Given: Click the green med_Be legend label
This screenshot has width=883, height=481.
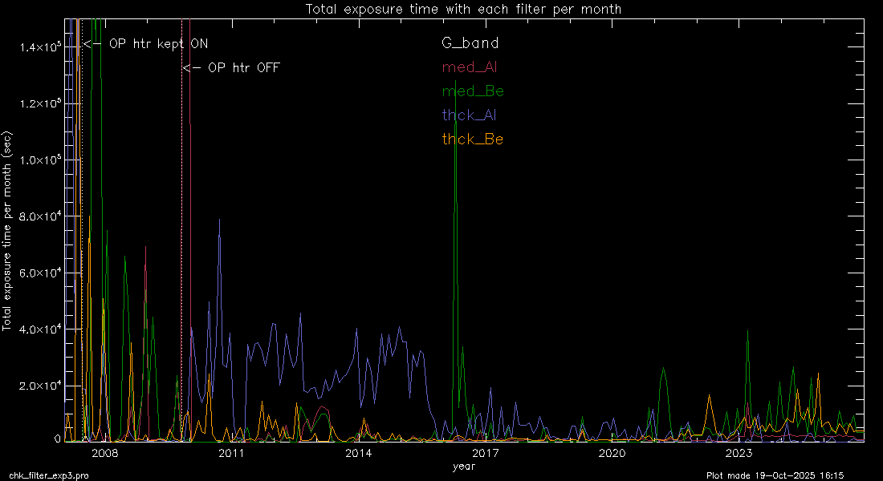Looking at the screenshot, I should tap(473, 91).
